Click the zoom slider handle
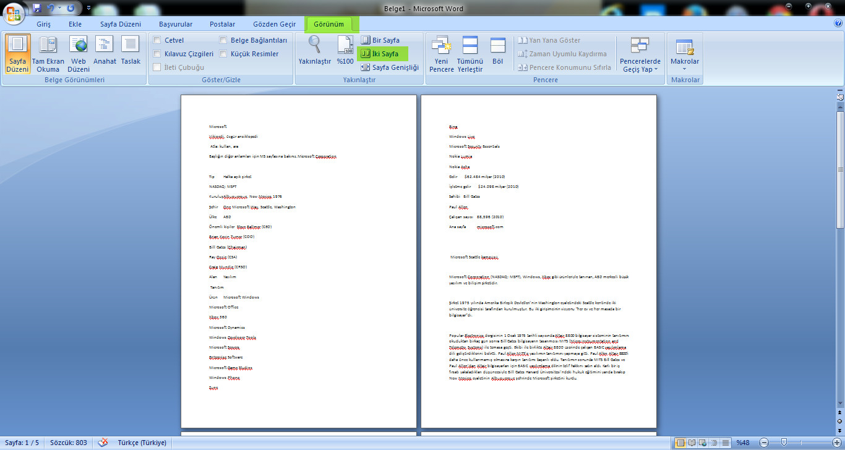 point(784,443)
